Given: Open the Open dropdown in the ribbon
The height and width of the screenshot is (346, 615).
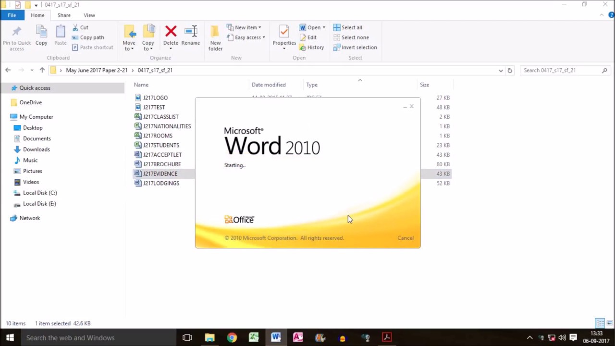Looking at the screenshot, I should [323, 27].
